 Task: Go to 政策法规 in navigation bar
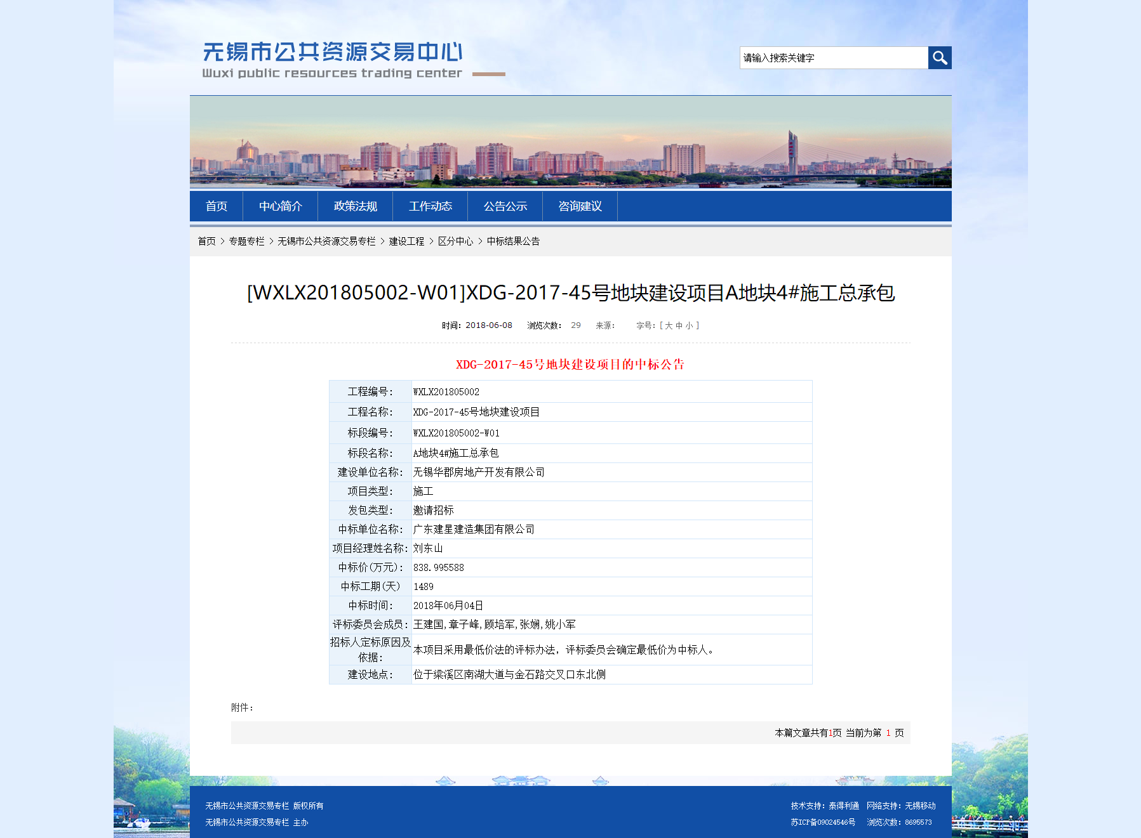pos(355,206)
